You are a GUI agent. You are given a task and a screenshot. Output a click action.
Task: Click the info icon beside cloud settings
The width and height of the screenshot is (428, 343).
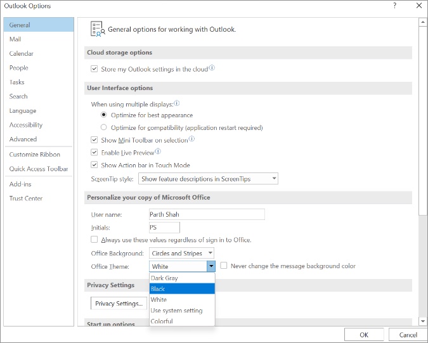[x=212, y=68]
